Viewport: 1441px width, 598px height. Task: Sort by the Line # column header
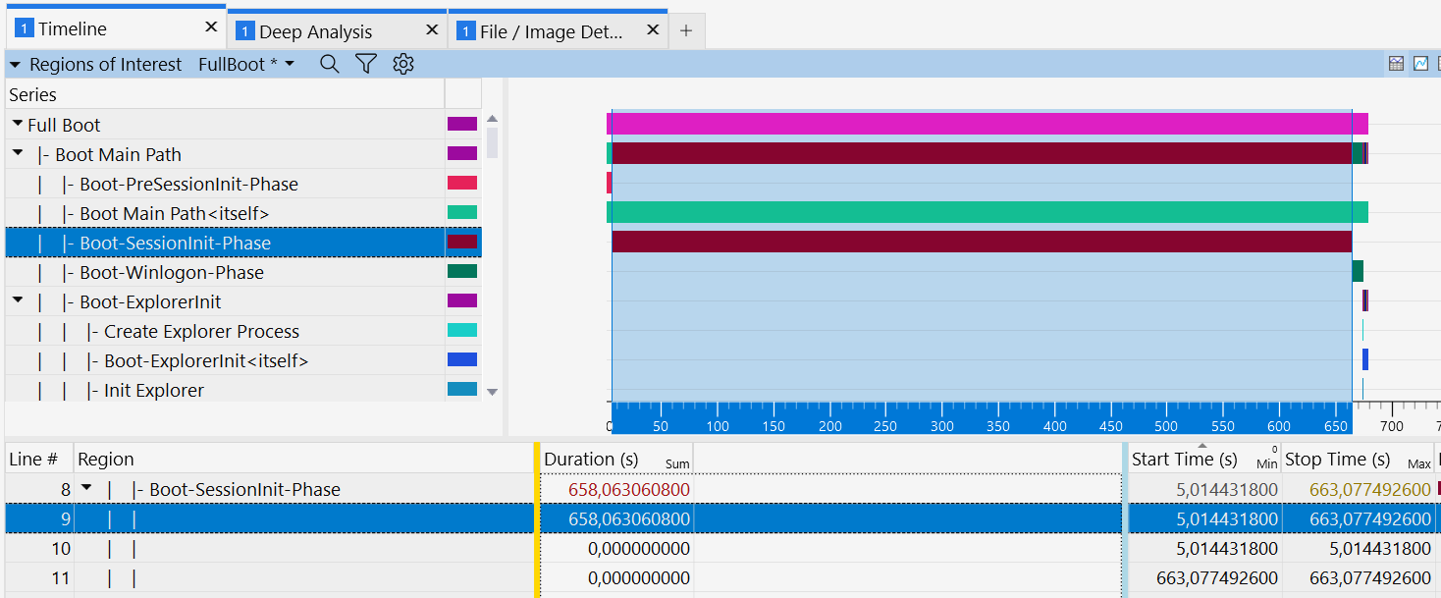[39, 459]
